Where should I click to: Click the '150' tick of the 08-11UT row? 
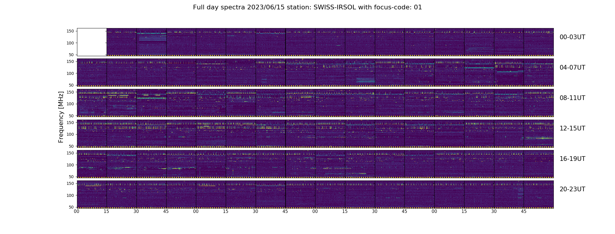(x=70, y=92)
